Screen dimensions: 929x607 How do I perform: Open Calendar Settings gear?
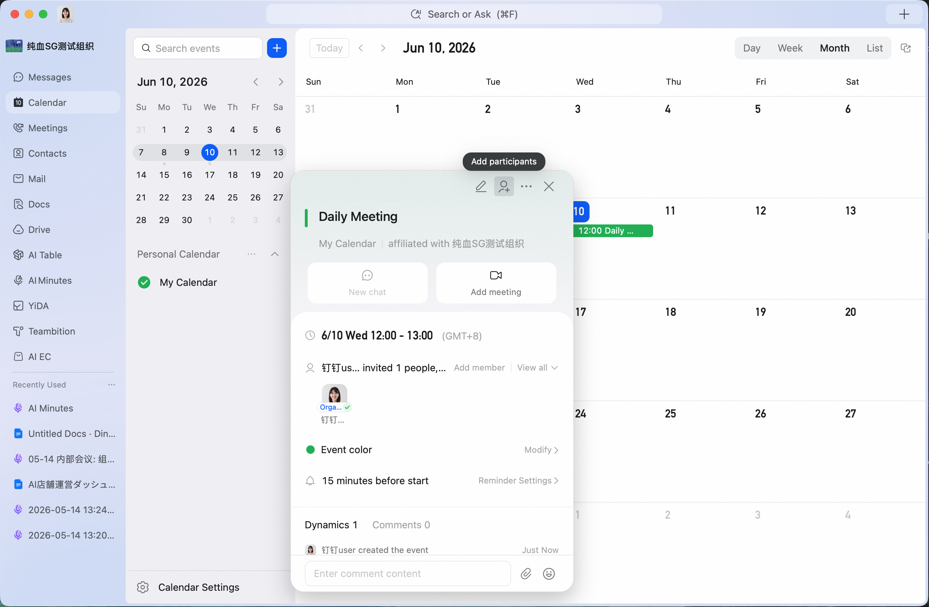coord(143,587)
